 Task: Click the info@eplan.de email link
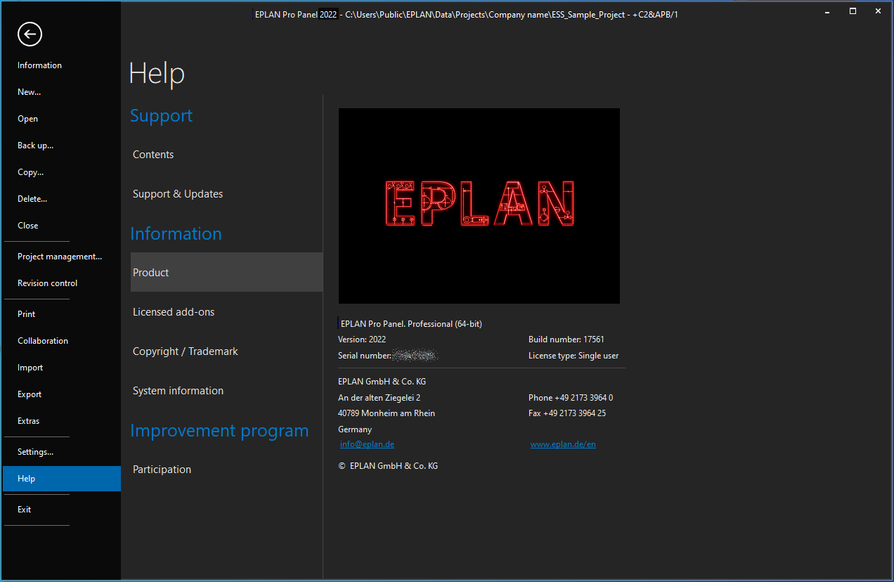[x=367, y=444]
